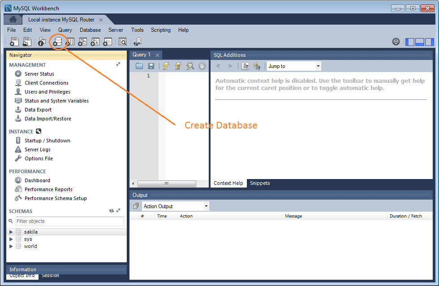Expand the schemas panel arrows icon
The image size is (439, 286).
[118, 210]
